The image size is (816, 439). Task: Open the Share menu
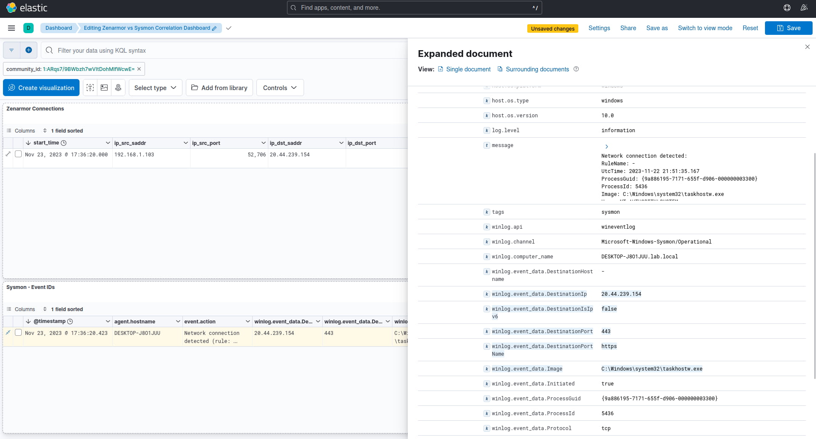point(628,28)
